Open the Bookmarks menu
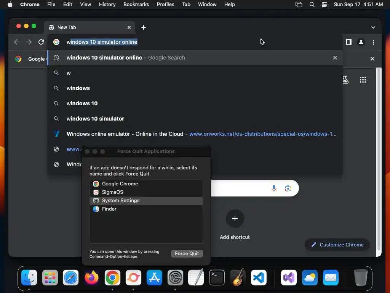 click(x=136, y=5)
